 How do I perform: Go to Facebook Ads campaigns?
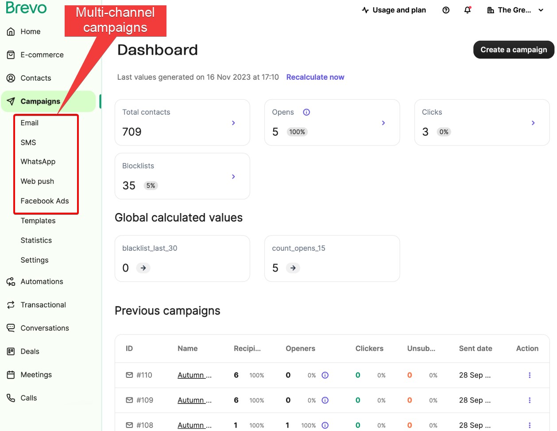pyautogui.click(x=45, y=201)
